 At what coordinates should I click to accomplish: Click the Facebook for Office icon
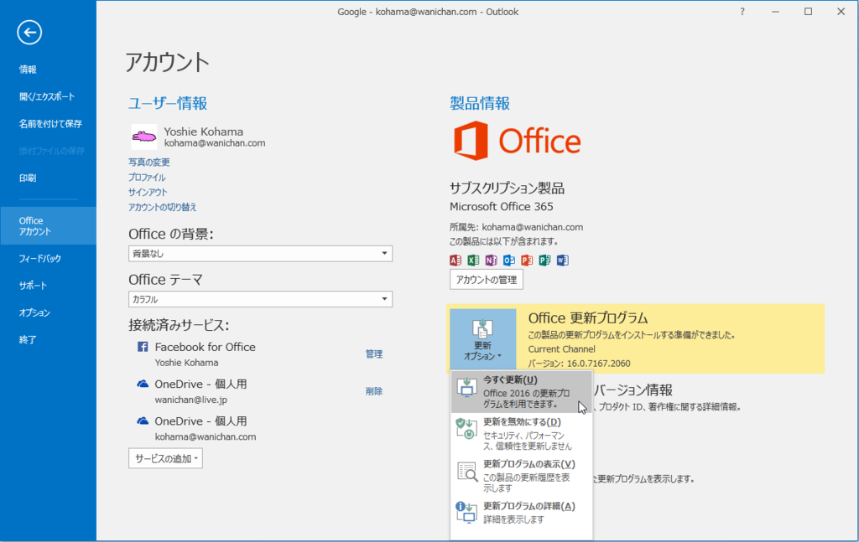click(x=143, y=347)
